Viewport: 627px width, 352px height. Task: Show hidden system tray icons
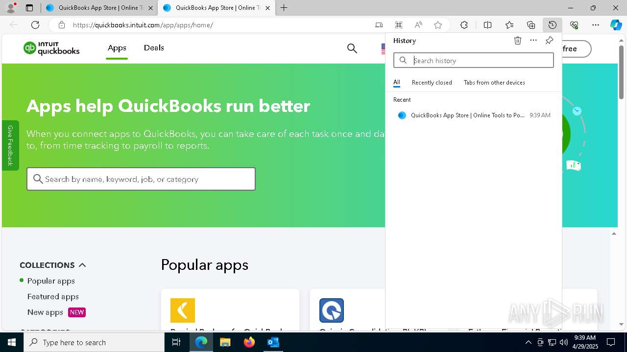tap(529, 342)
